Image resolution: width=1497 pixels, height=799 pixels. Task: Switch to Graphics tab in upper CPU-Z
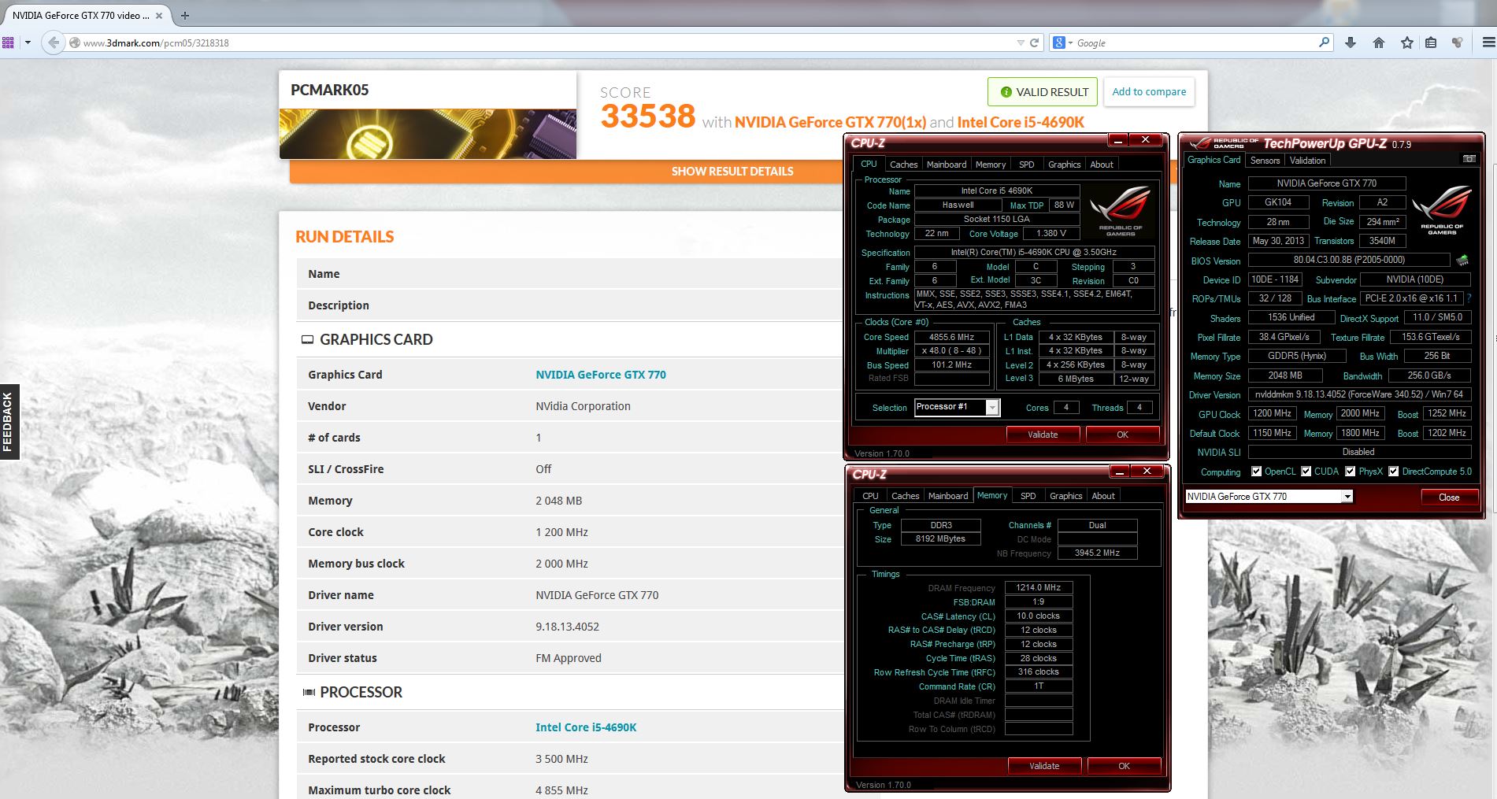pyautogui.click(x=1064, y=165)
